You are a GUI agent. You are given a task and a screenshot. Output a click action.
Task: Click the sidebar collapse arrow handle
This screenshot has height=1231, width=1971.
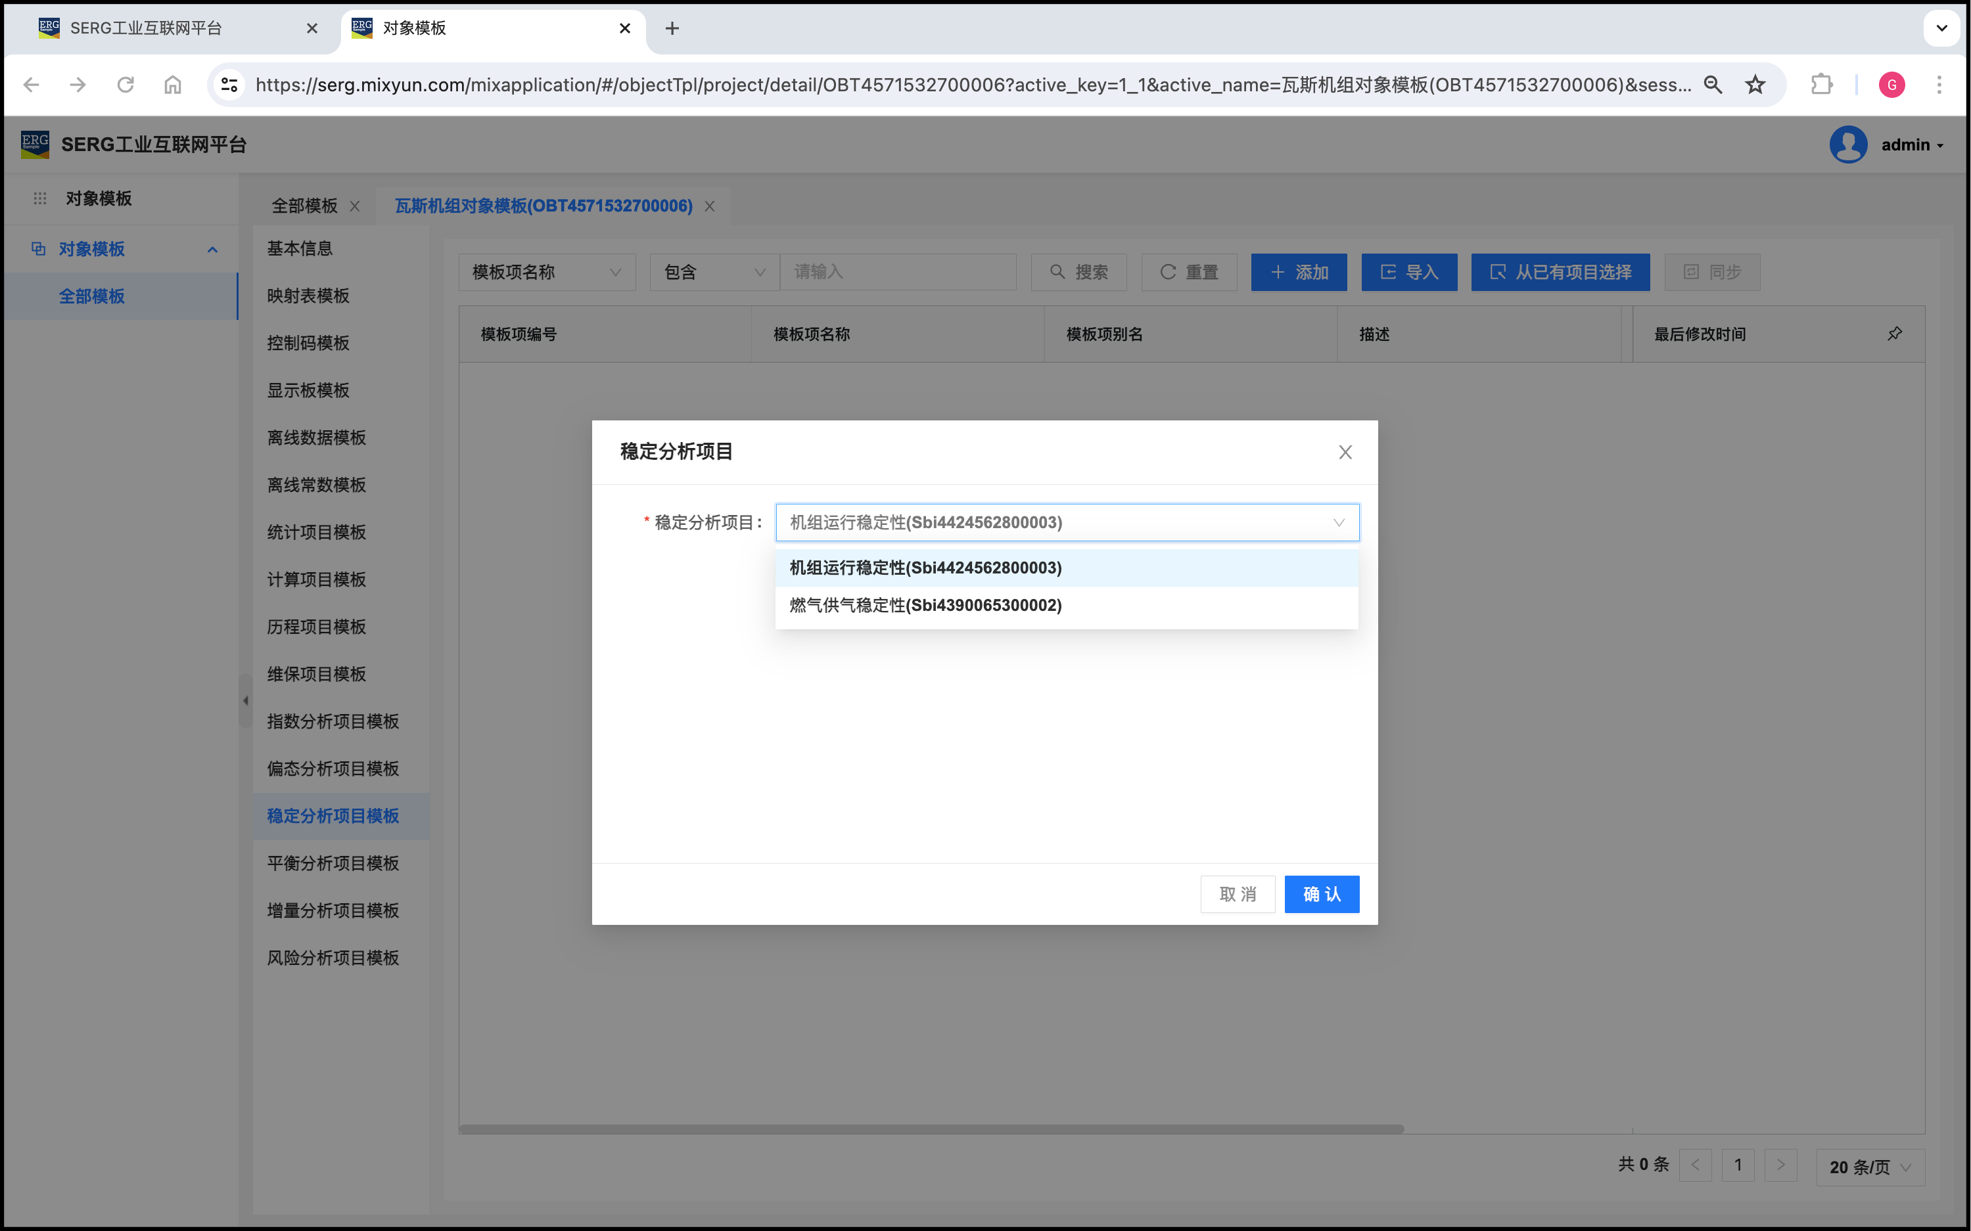(245, 700)
